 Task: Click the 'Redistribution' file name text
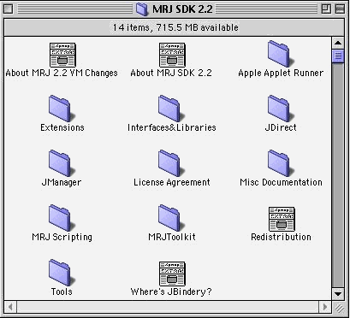(x=281, y=237)
